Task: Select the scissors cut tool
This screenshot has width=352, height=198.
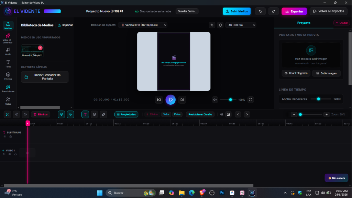Action: point(7,114)
